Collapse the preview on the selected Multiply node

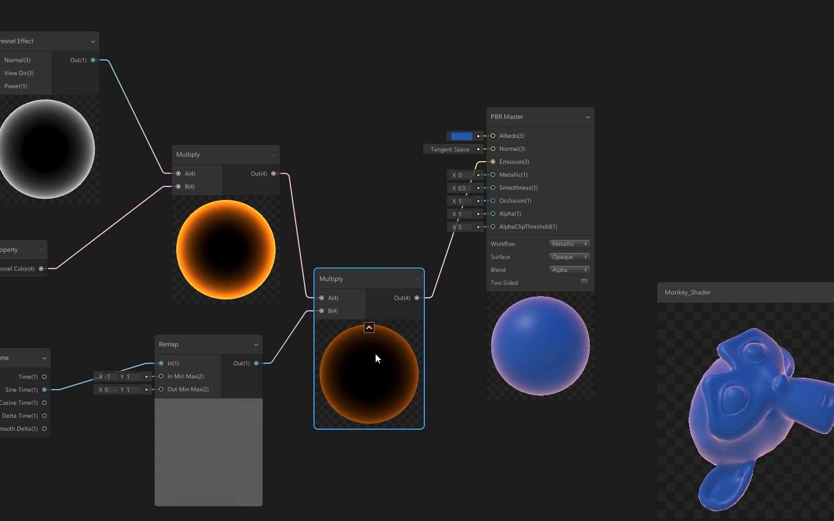coord(369,328)
